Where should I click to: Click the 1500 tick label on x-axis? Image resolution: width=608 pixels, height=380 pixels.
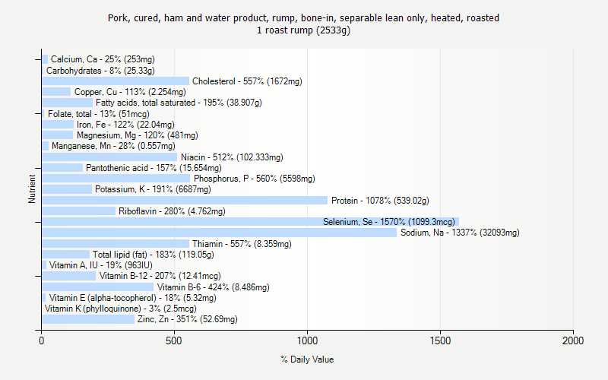pyautogui.click(x=440, y=340)
